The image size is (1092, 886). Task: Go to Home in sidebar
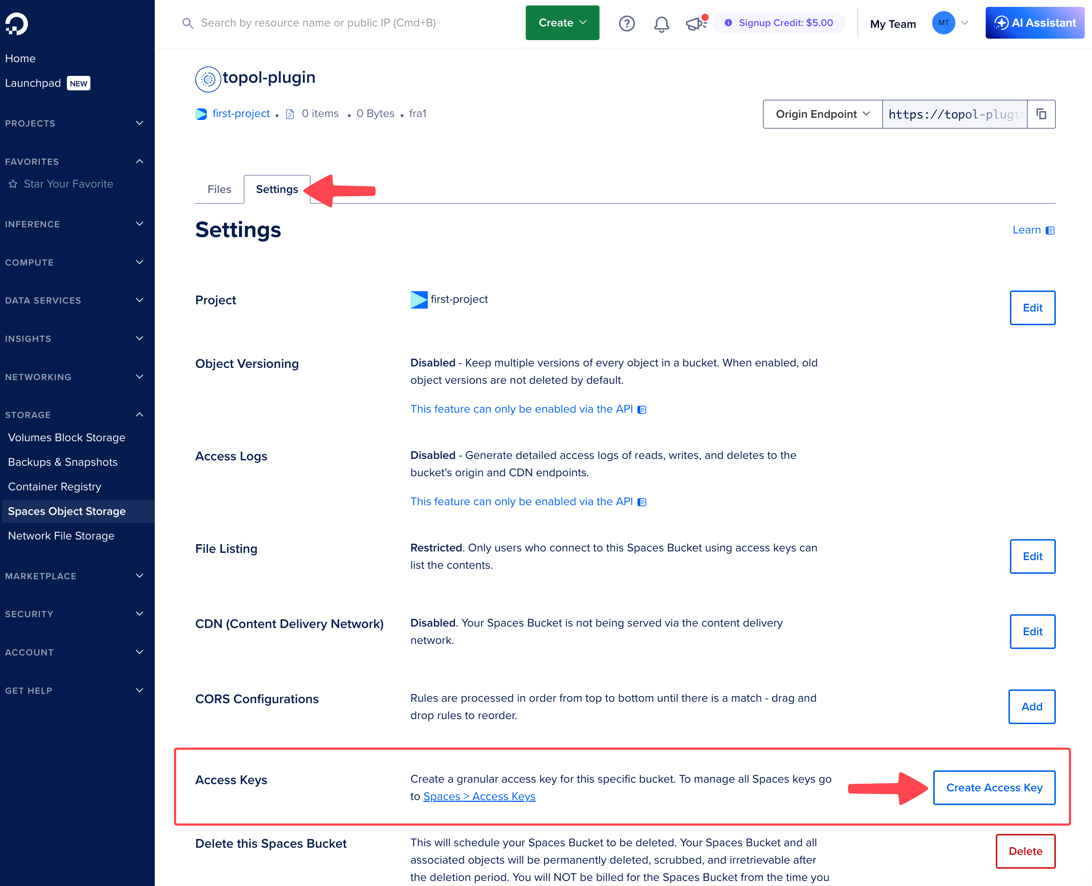click(x=21, y=59)
